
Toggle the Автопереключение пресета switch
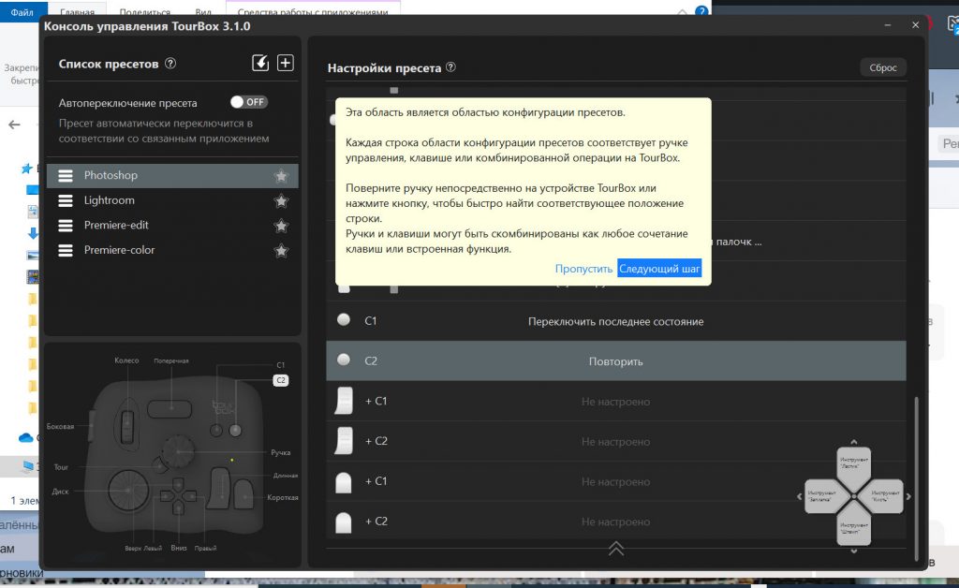pos(249,102)
